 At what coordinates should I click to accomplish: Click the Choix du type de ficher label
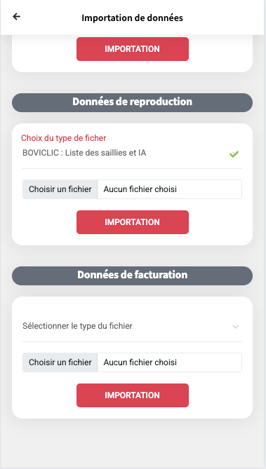[x=63, y=138]
